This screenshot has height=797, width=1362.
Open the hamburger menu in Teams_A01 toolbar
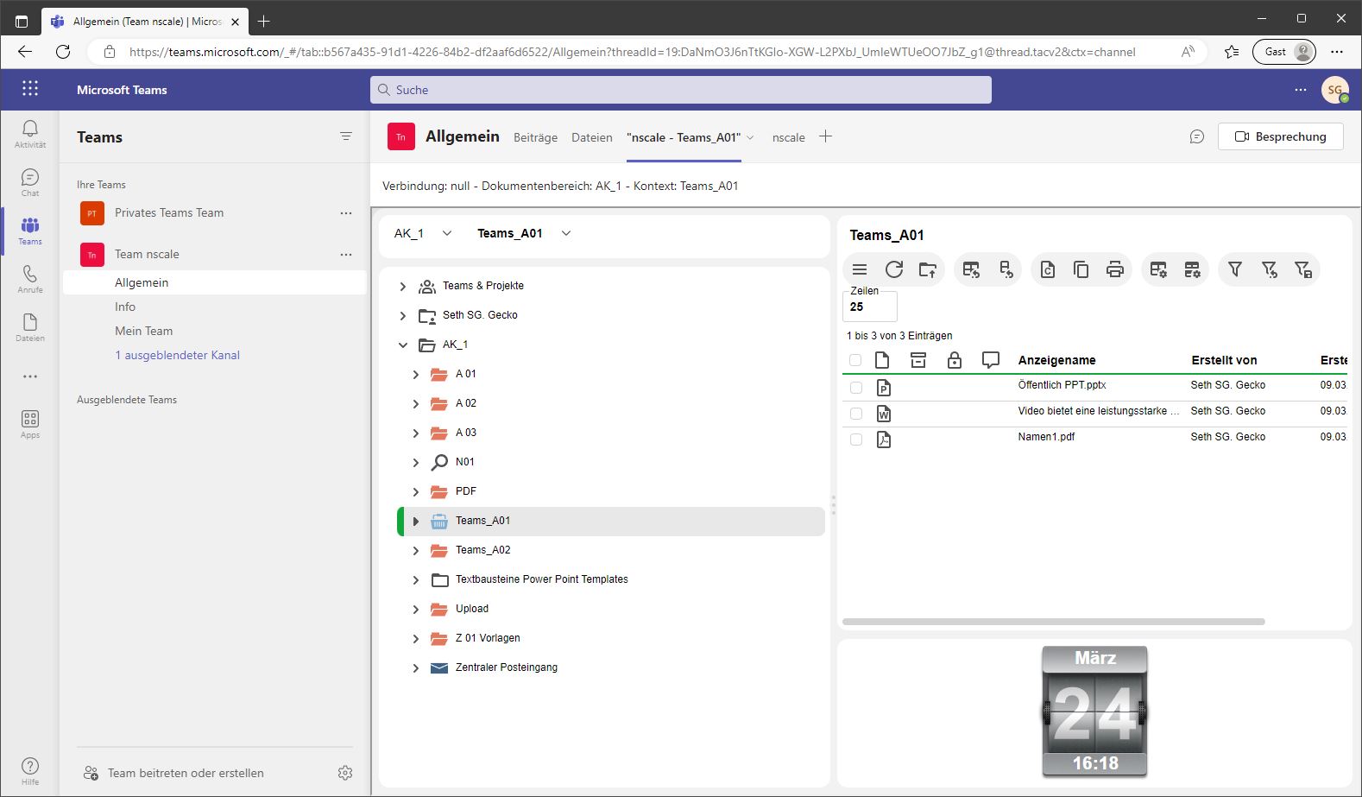(860, 270)
